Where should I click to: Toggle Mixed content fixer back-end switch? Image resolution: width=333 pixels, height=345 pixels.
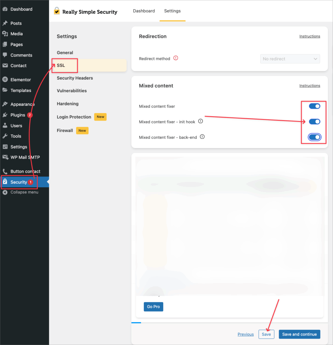click(x=314, y=137)
